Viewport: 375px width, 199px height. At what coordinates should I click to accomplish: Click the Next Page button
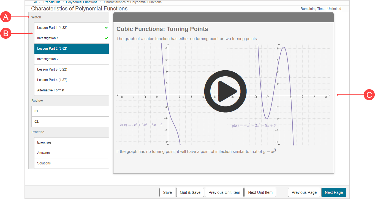pos(333,192)
